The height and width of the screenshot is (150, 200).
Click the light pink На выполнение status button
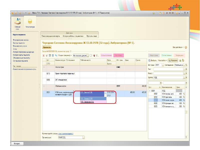(x=106, y=55)
